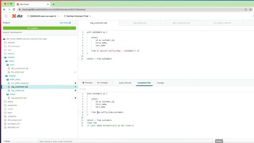This screenshot has width=254, height=143.
Task: Open the .gitignore file
Action: (x=12, y=116)
